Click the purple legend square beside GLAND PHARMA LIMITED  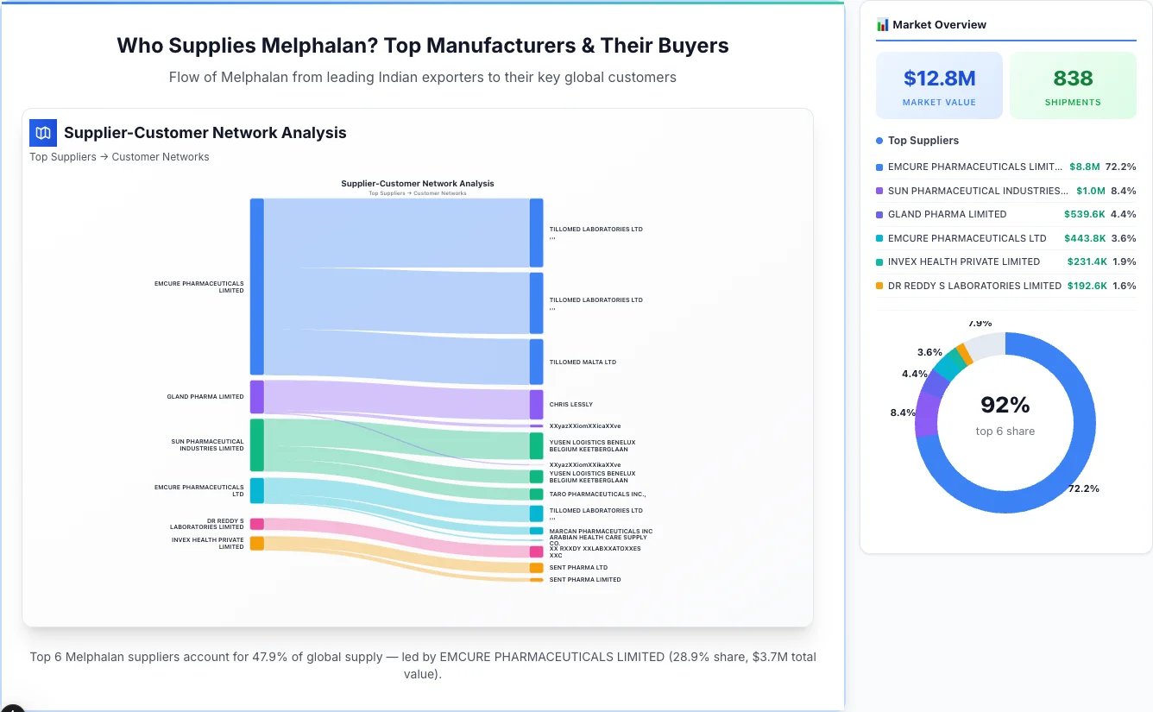880,214
